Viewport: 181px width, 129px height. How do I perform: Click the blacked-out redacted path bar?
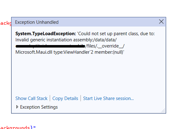coord(50,46)
